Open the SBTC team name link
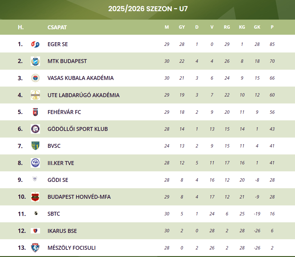 pos(54,214)
